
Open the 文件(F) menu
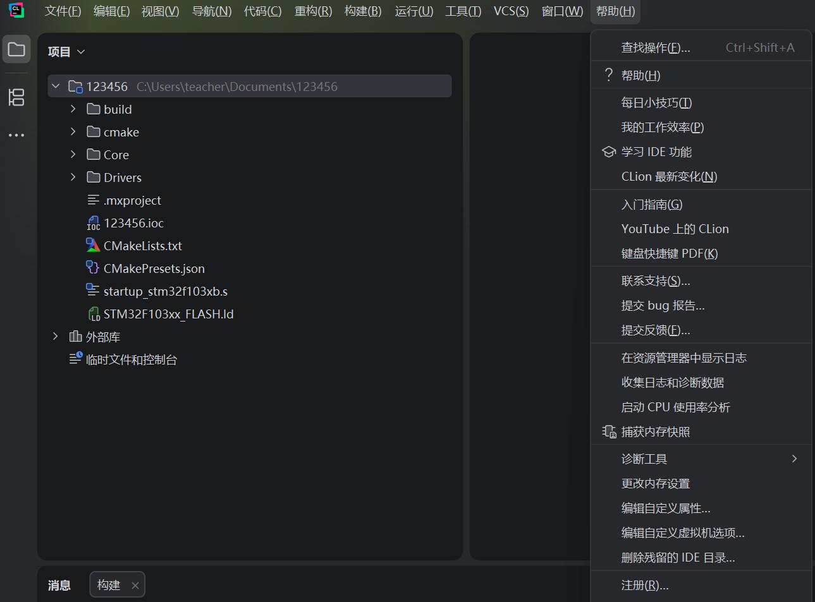63,11
